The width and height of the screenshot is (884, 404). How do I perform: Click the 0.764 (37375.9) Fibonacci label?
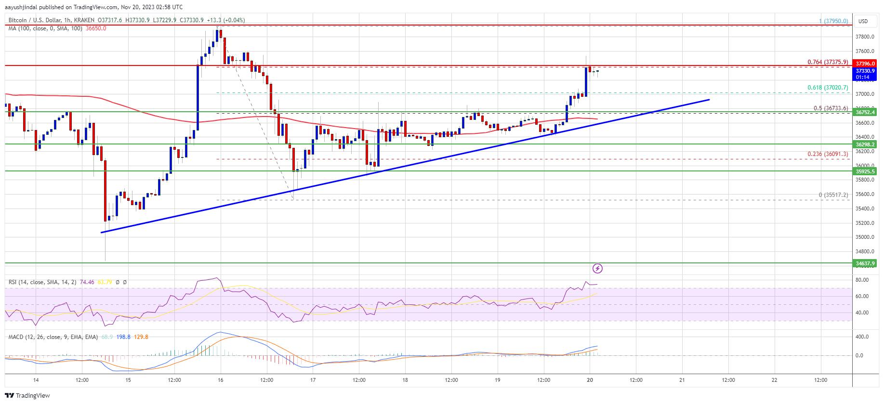(x=828, y=62)
